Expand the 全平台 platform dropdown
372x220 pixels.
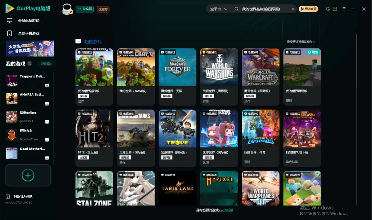[218, 9]
